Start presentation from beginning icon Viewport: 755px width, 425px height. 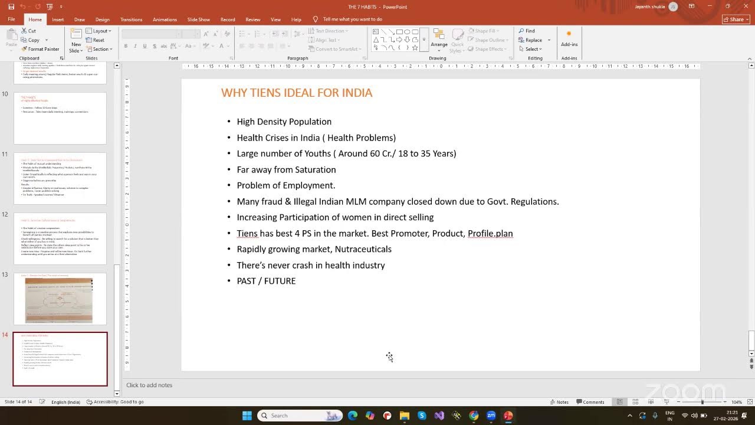[50, 6]
